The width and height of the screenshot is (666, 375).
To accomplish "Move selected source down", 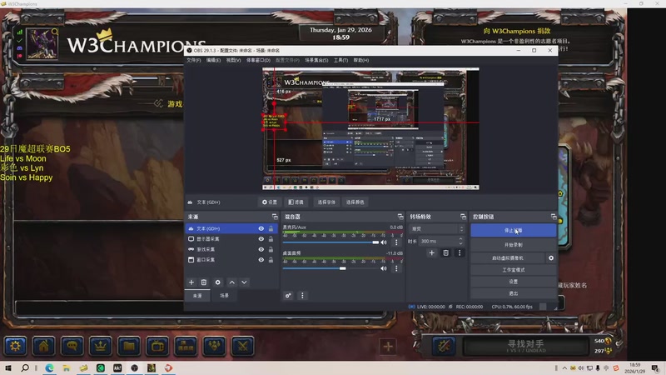I will tap(244, 282).
